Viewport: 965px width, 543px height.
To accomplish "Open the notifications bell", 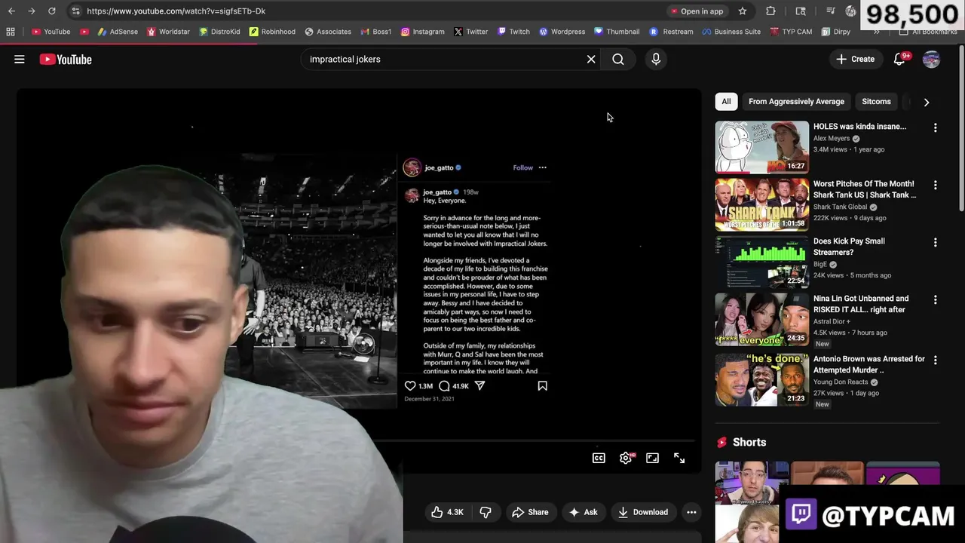I will click(899, 59).
